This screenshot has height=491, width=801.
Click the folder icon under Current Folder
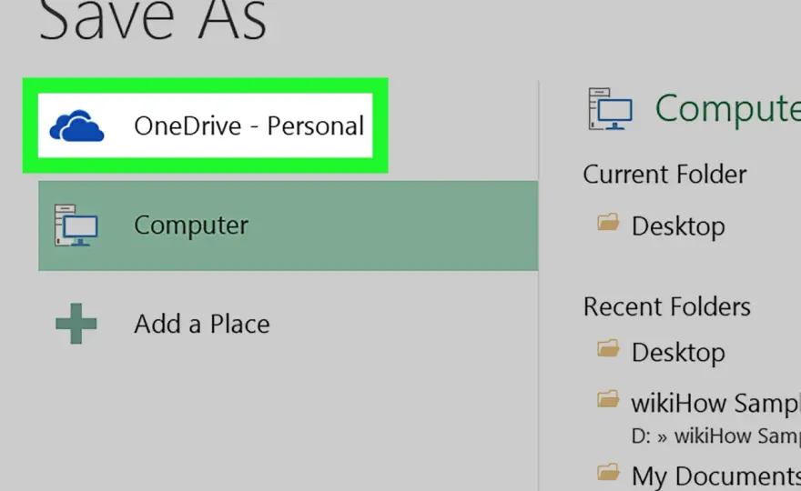(608, 223)
